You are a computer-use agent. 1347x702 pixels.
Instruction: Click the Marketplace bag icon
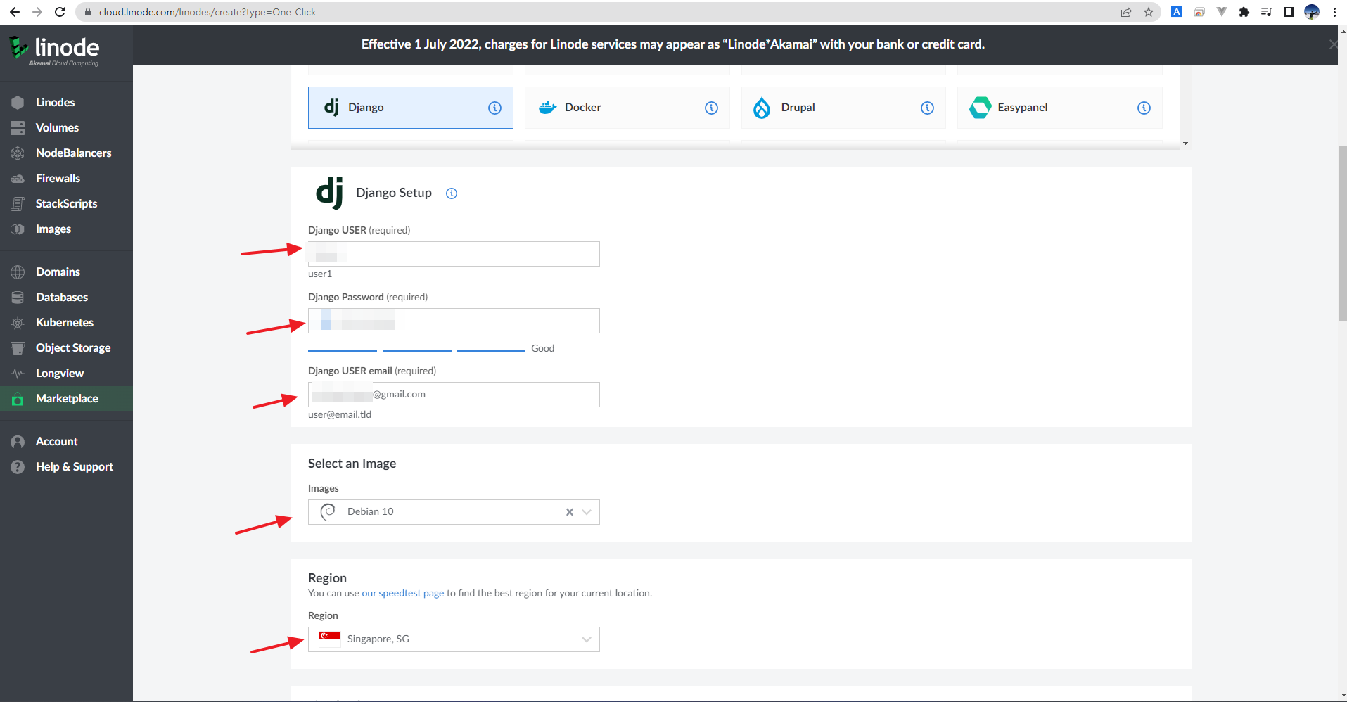[x=18, y=398]
